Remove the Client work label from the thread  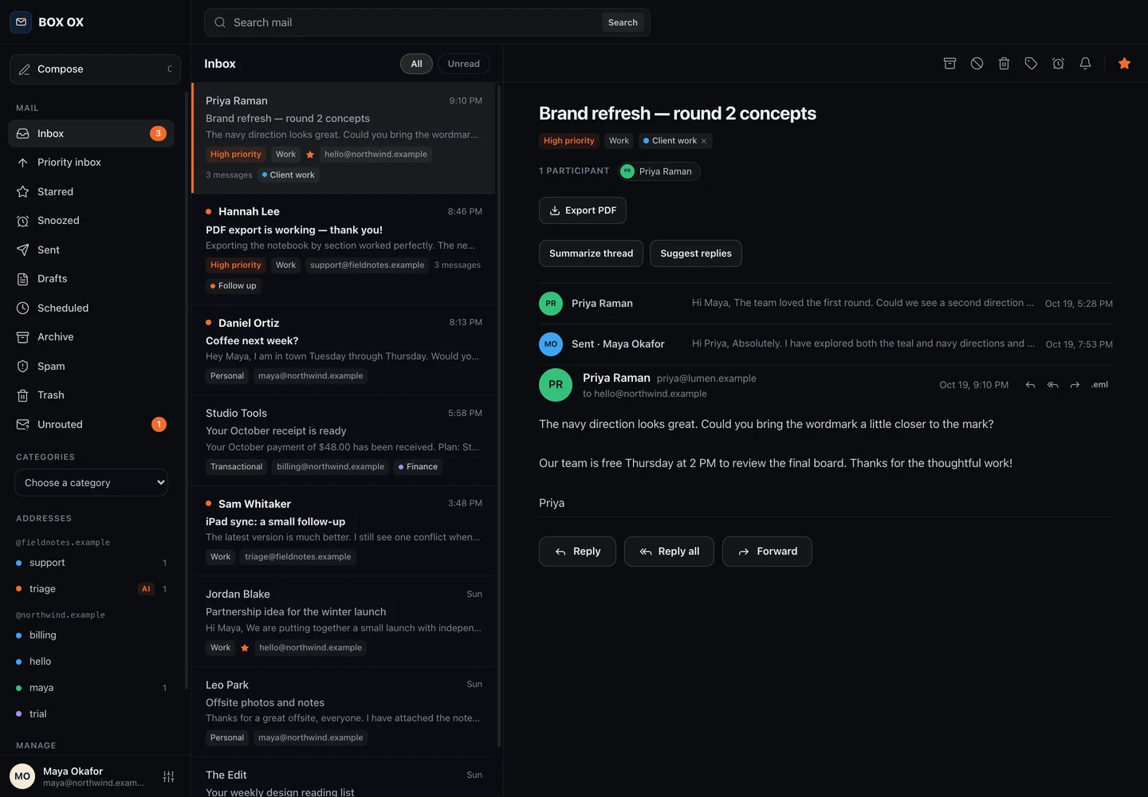coord(704,141)
